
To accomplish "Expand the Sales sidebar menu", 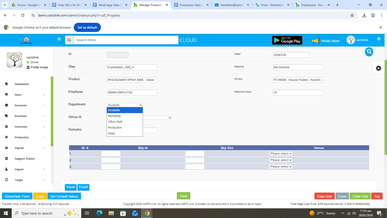I will coord(26,95).
